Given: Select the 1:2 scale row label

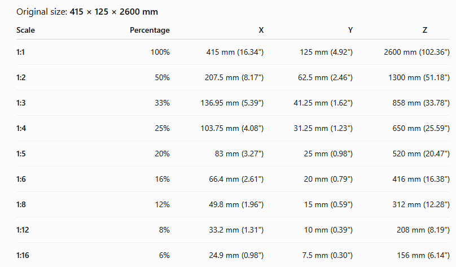Looking at the screenshot, I should point(21,77).
